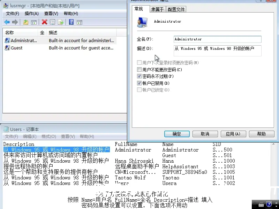Click the Administrator user icon in list
Screen dimensions: 279x209
(7, 40)
